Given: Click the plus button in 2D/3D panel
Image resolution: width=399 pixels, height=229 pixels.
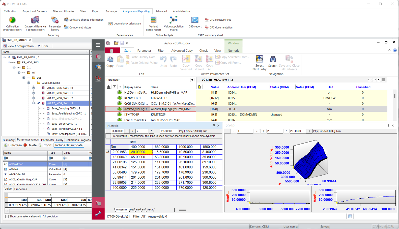Looking at the screenshot, I should [257, 131].
